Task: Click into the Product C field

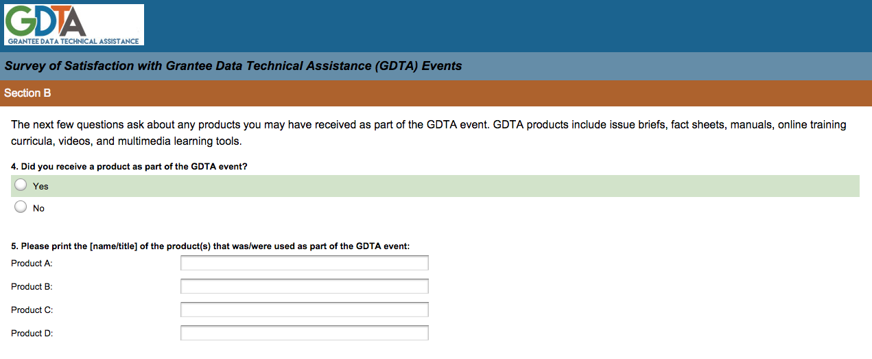Action: (x=304, y=310)
